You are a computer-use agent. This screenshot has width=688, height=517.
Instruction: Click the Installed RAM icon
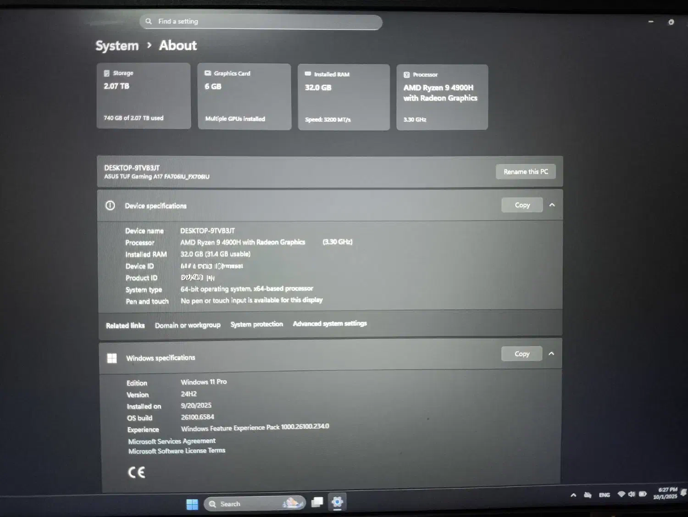click(308, 74)
